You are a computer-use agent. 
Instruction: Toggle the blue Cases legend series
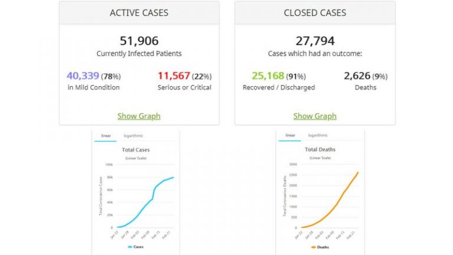(x=136, y=248)
